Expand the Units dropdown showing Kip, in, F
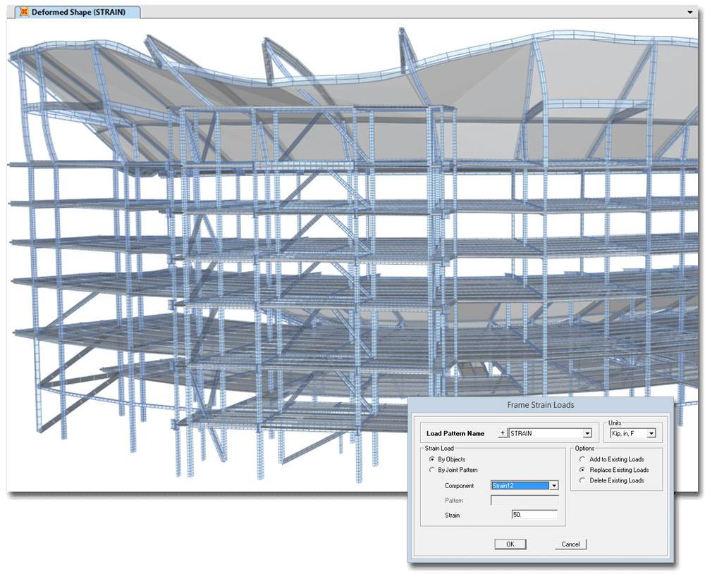This screenshot has height=574, width=705. point(650,434)
